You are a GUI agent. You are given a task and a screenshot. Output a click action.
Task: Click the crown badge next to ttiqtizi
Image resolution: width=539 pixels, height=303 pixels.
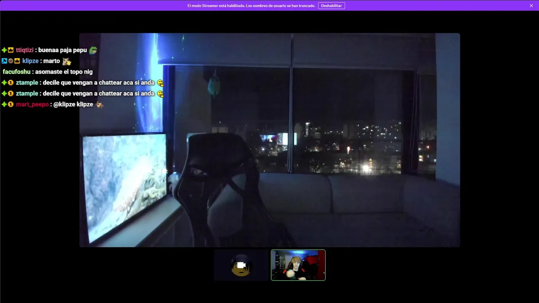tap(11, 50)
